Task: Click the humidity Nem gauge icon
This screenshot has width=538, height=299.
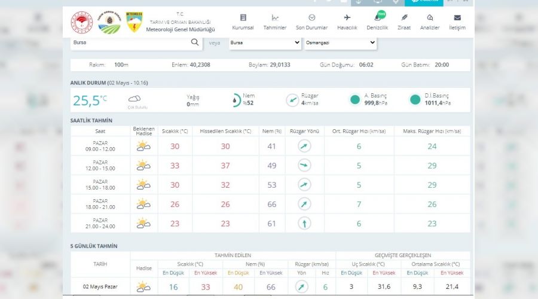Action: coord(236,100)
